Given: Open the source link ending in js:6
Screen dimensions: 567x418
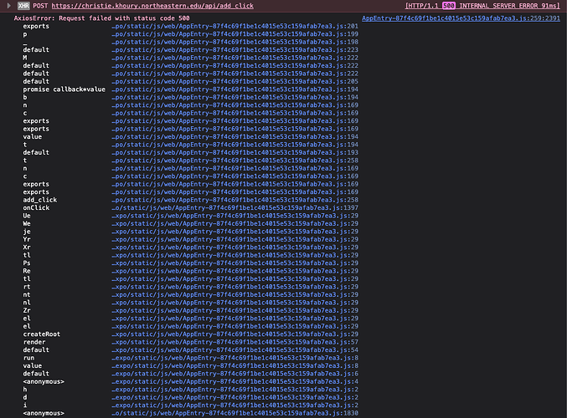Looking at the screenshot, I should pos(235,374).
